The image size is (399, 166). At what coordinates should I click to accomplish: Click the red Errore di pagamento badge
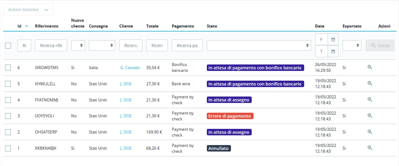point(230,116)
